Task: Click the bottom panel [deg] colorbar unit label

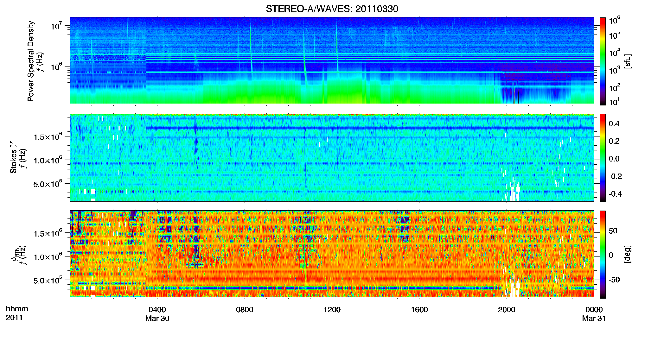Action: (x=627, y=254)
